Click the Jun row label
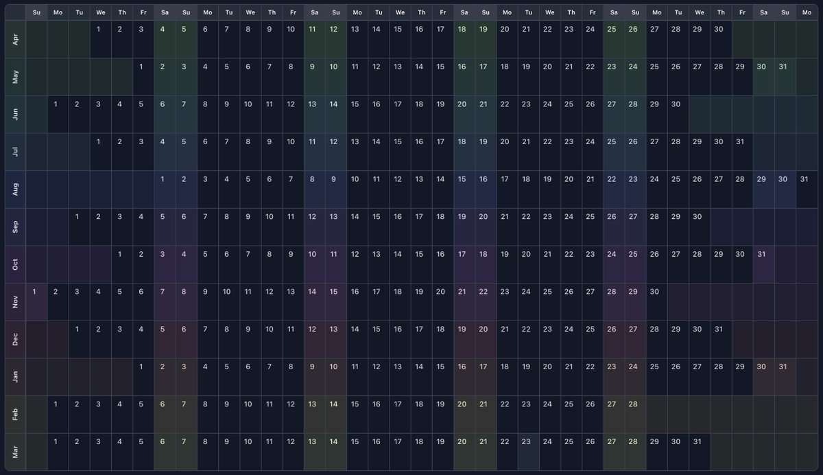Image resolution: width=823 pixels, height=475 pixels. coord(15,114)
